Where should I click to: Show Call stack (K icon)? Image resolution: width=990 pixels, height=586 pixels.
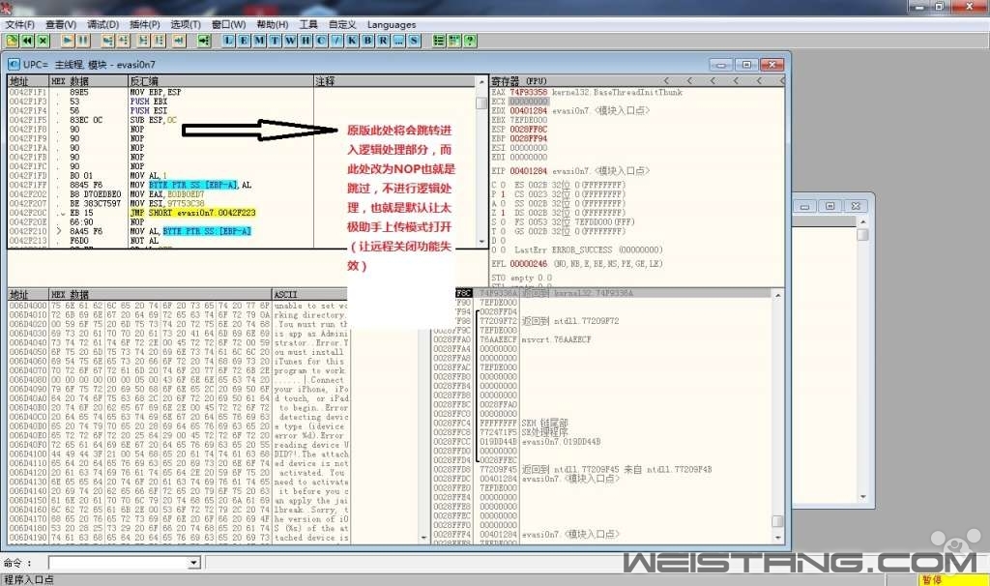tap(352, 41)
